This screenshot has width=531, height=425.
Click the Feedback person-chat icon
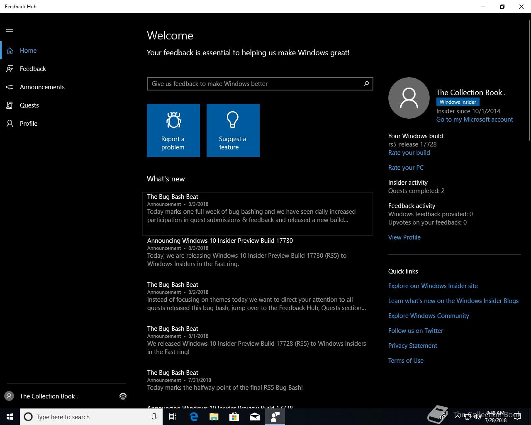pyautogui.click(x=10, y=69)
